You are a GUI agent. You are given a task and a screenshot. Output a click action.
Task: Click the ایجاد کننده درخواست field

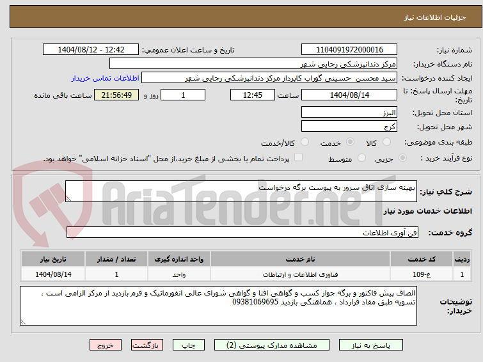tap(269, 78)
